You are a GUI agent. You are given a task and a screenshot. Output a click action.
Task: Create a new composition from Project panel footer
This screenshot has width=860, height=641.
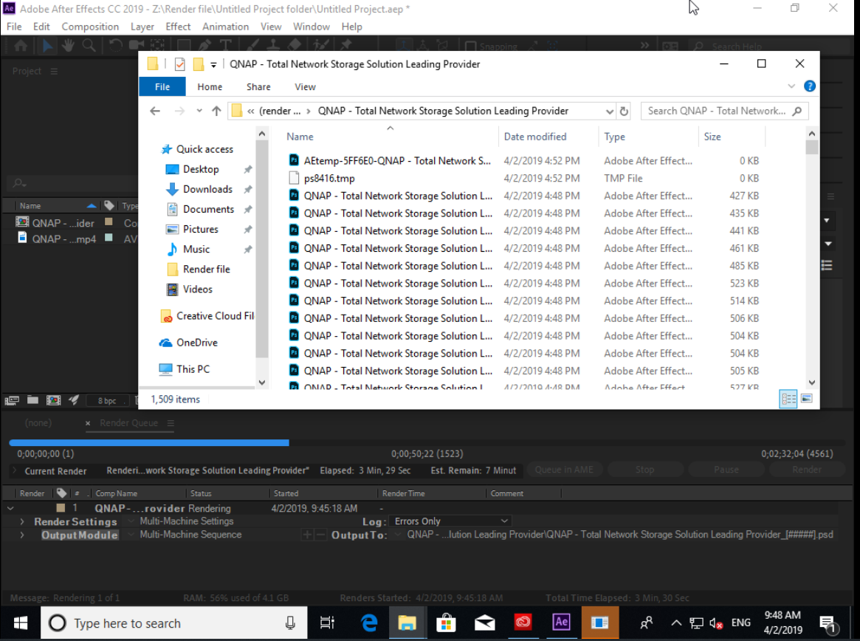54,400
